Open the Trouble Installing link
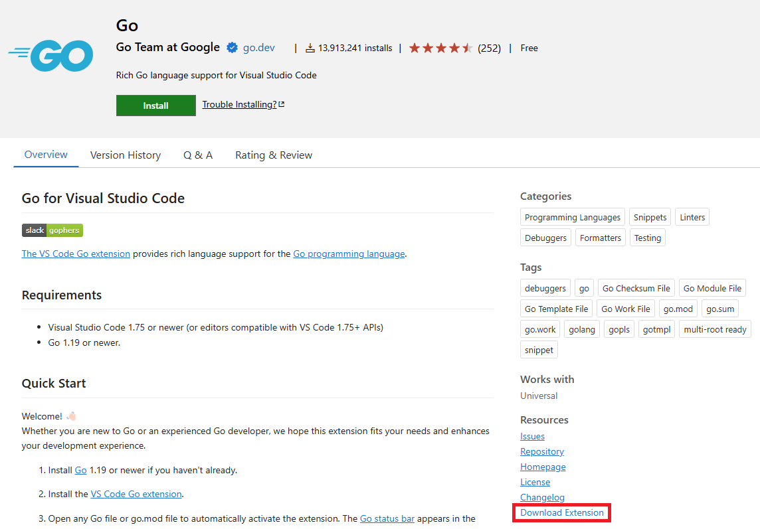Image resolution: width=760 pixels, height=529 pixels. (x=239, y=104)
